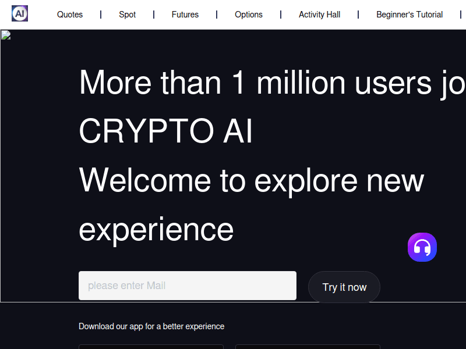This screenshot has width=466, height=349.
Task: Click the email input field
Action: click(x=187, y=286)
